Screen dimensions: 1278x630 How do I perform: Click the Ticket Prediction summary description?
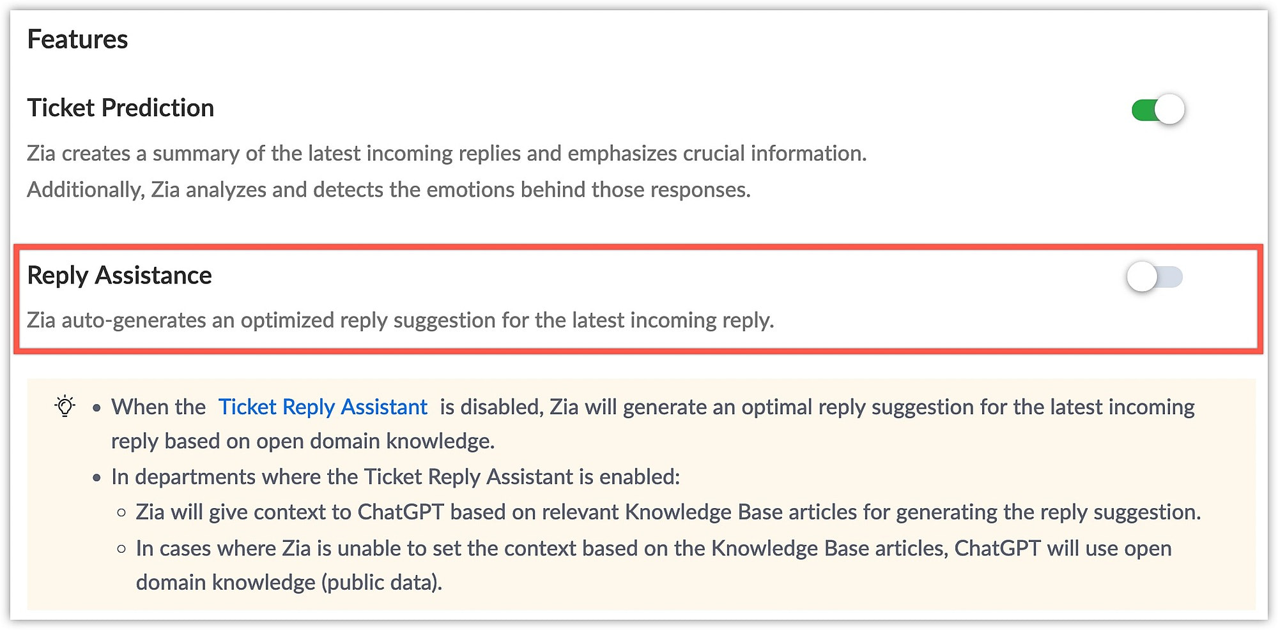tap(447, 153)
